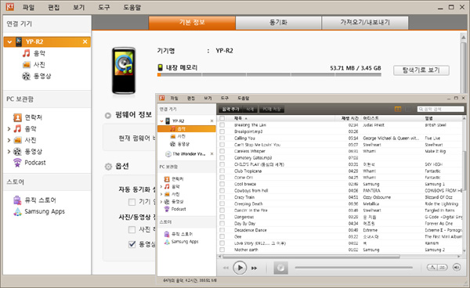
Task: Open Samsung Apps in the main window sidebar
Action: (x=38, y=211)
